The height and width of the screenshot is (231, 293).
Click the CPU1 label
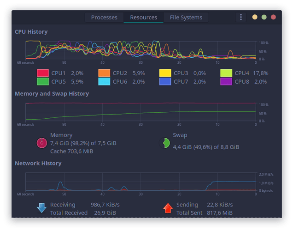click(59, 73)
